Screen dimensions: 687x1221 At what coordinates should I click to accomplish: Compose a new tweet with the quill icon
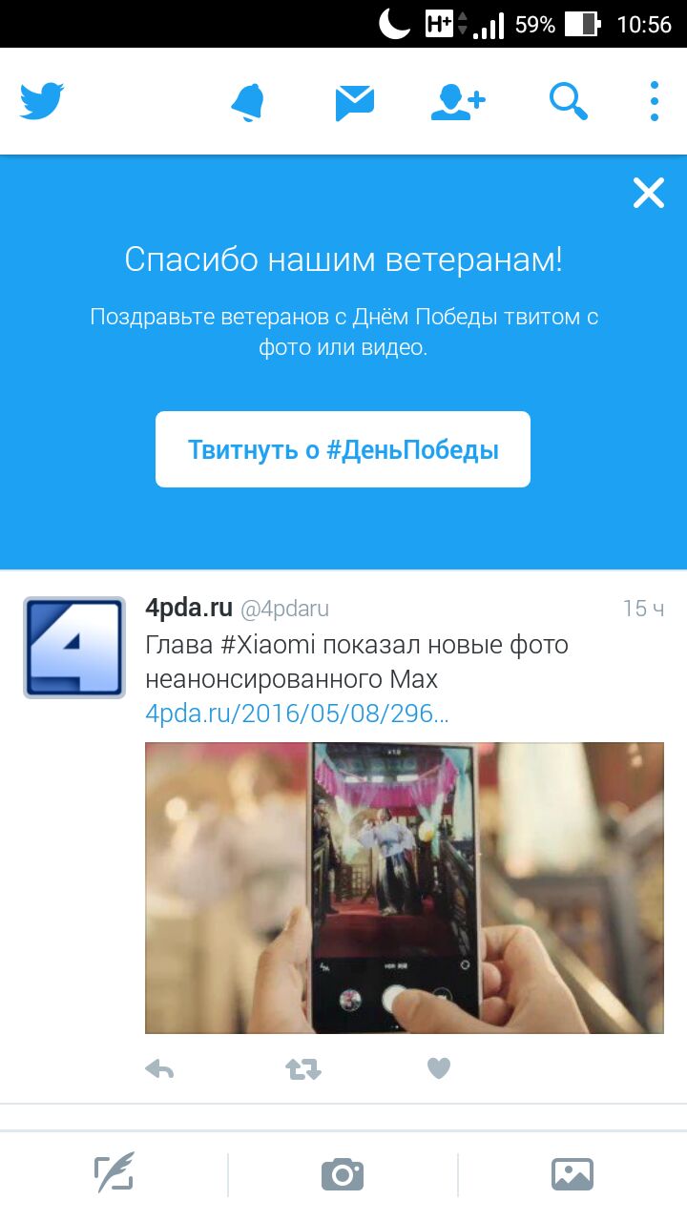[x=114, y=1173]
